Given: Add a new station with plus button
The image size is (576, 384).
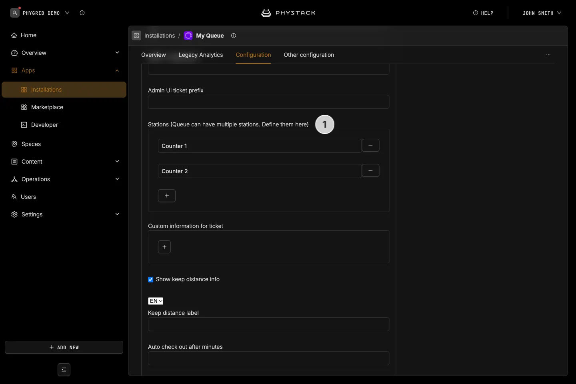Looking at the screenshot, I should pyautogui.click(x=167, y=196).
